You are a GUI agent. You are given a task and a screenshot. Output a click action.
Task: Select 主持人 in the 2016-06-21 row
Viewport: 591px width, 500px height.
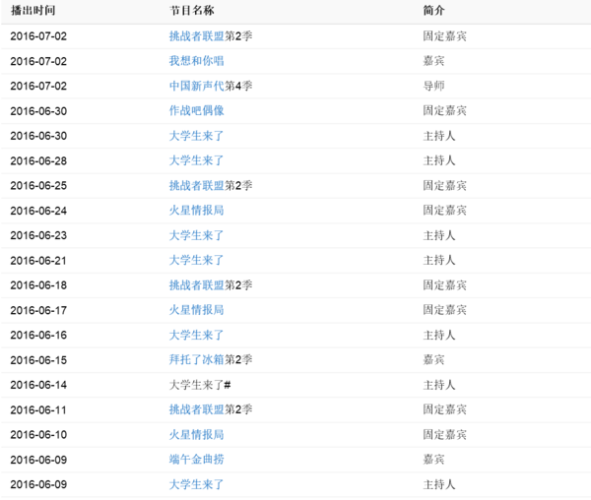[x=439, y=260]
